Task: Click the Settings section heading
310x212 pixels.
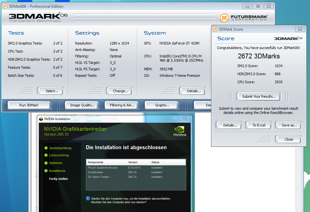Action: tap(87, 33)
